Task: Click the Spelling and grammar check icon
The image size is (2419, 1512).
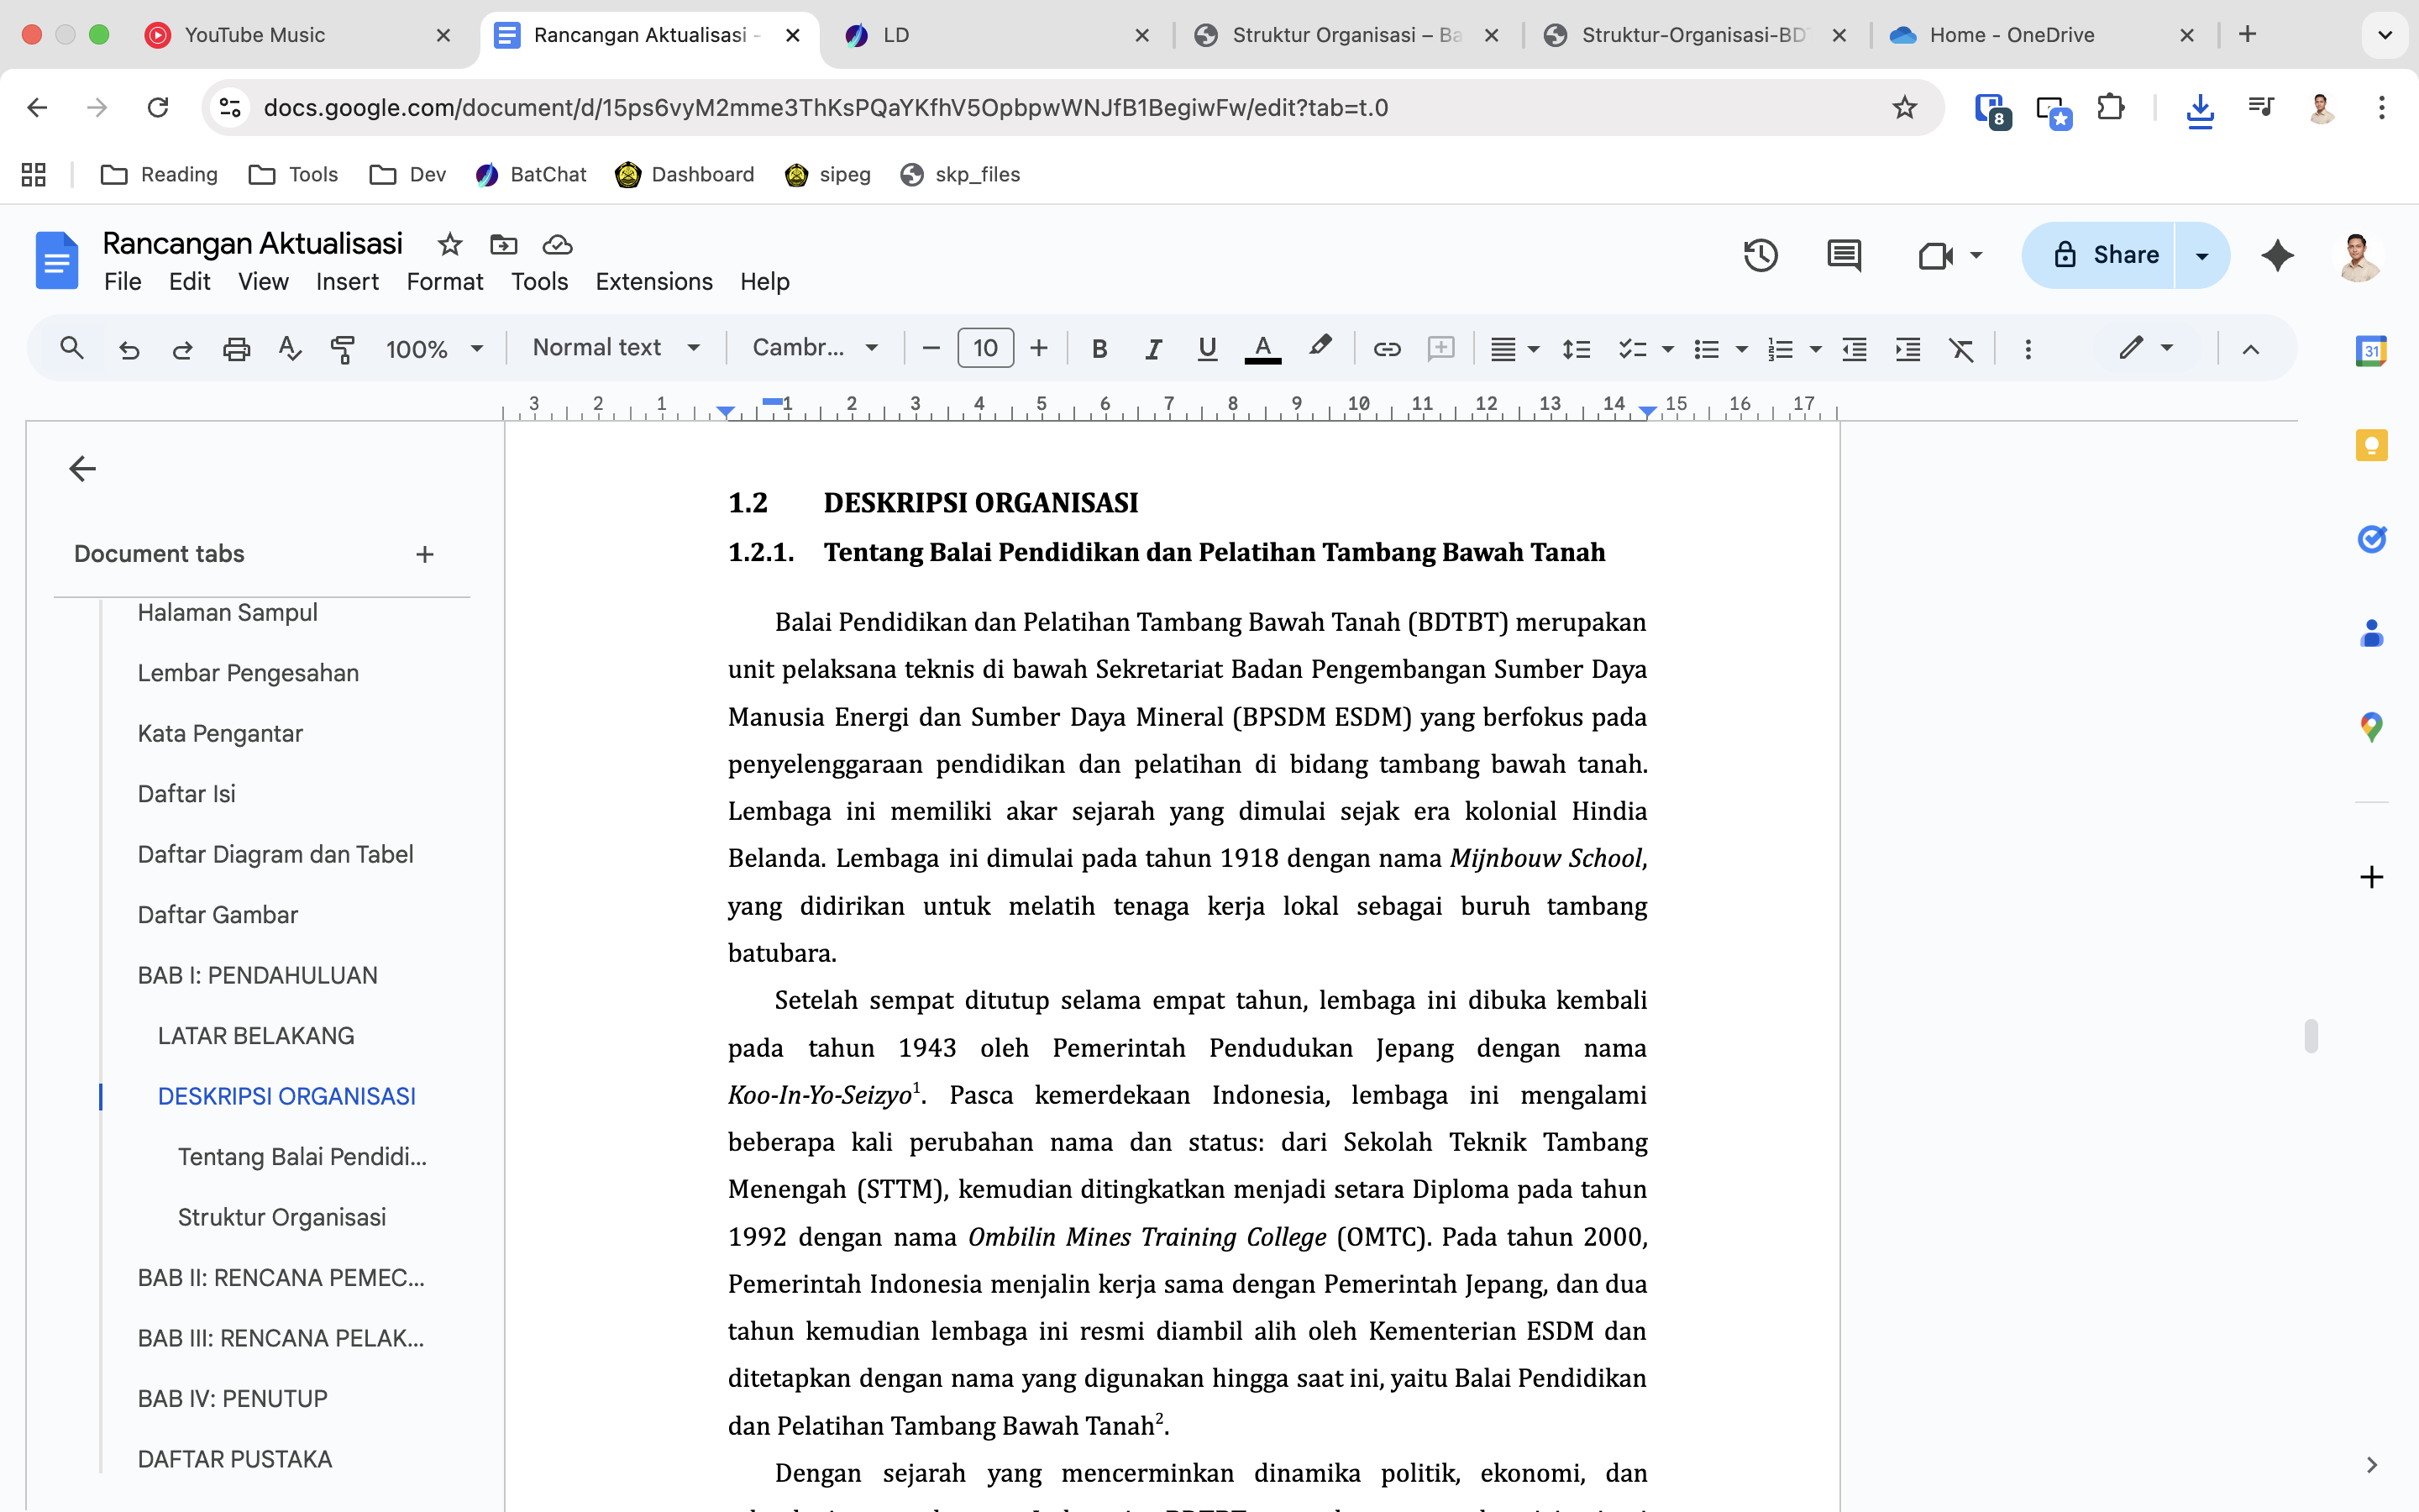Action: click(290, 348)
